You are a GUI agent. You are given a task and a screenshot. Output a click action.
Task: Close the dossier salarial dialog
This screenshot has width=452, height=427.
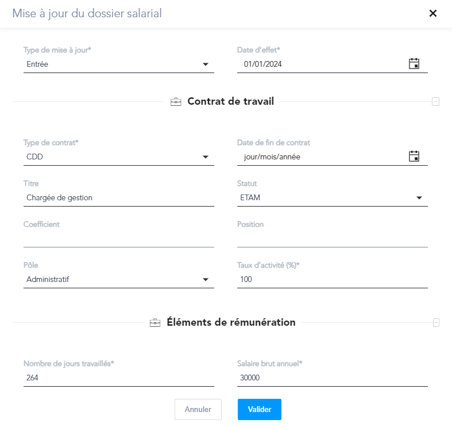coord(433,13)
